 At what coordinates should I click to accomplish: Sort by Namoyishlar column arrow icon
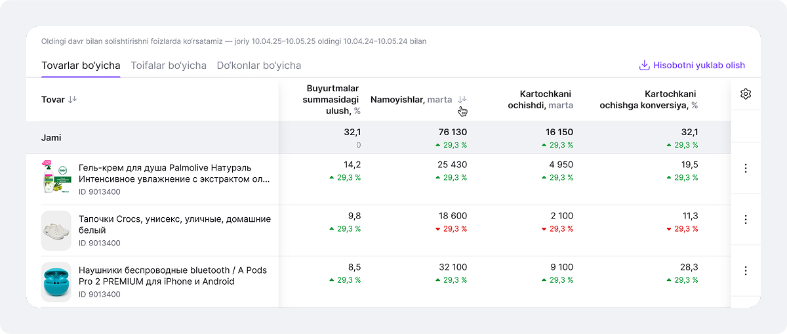point(462,99)
